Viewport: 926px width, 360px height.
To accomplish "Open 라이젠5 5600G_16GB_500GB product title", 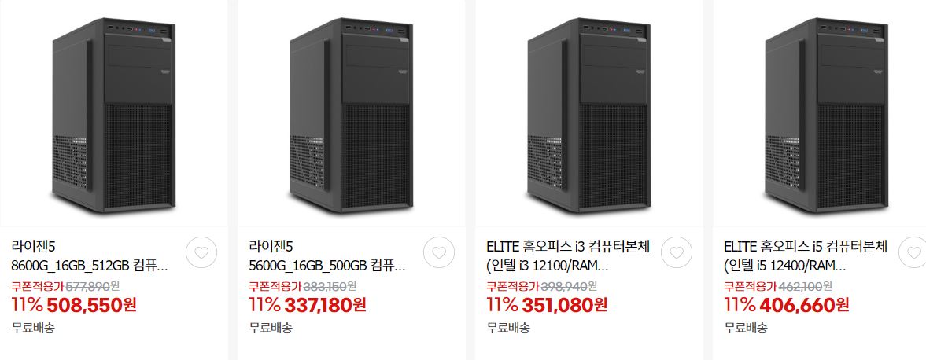I will 327,256.
